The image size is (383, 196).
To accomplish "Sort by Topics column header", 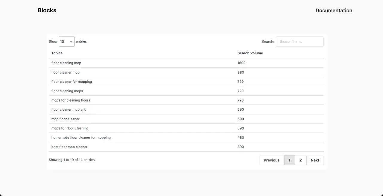I will [x=57, y=53].
